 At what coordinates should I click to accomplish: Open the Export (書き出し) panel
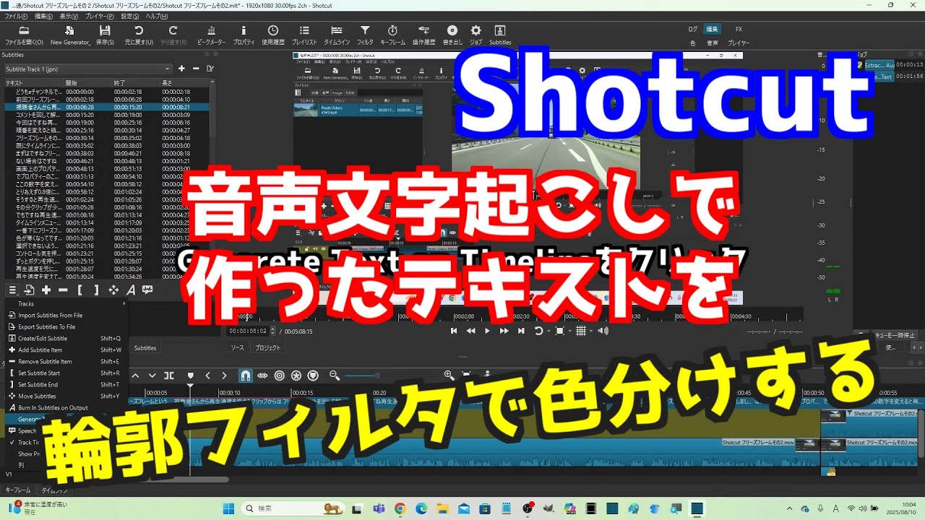(452, 35)
